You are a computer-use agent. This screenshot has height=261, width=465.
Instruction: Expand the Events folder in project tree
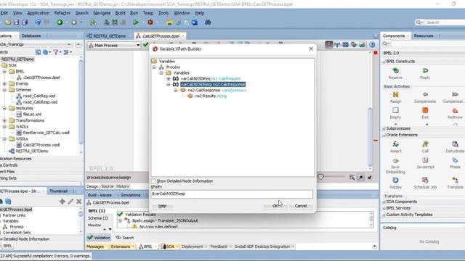pos(4,84)
